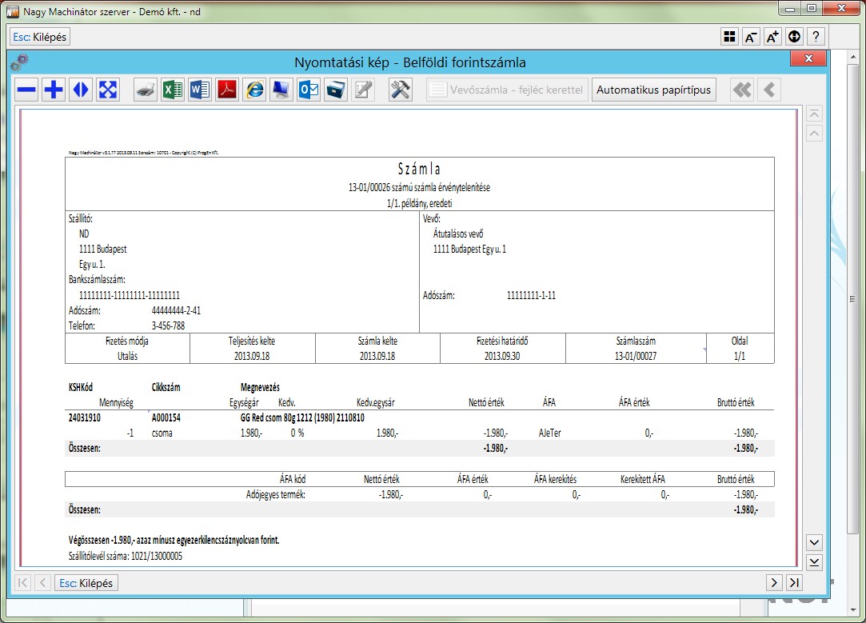Go to the next page of preview
The image size is (866, 623).
click(x=773, y=583)
